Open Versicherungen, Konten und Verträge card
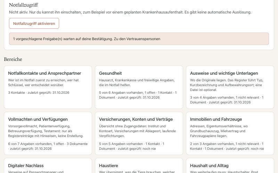 [x=139, y=133]
